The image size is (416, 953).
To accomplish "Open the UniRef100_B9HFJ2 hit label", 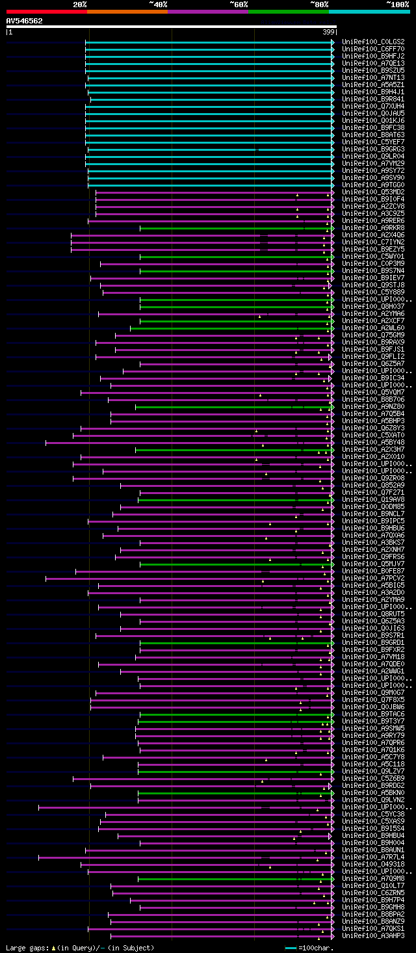I will (x=372, y=57).
